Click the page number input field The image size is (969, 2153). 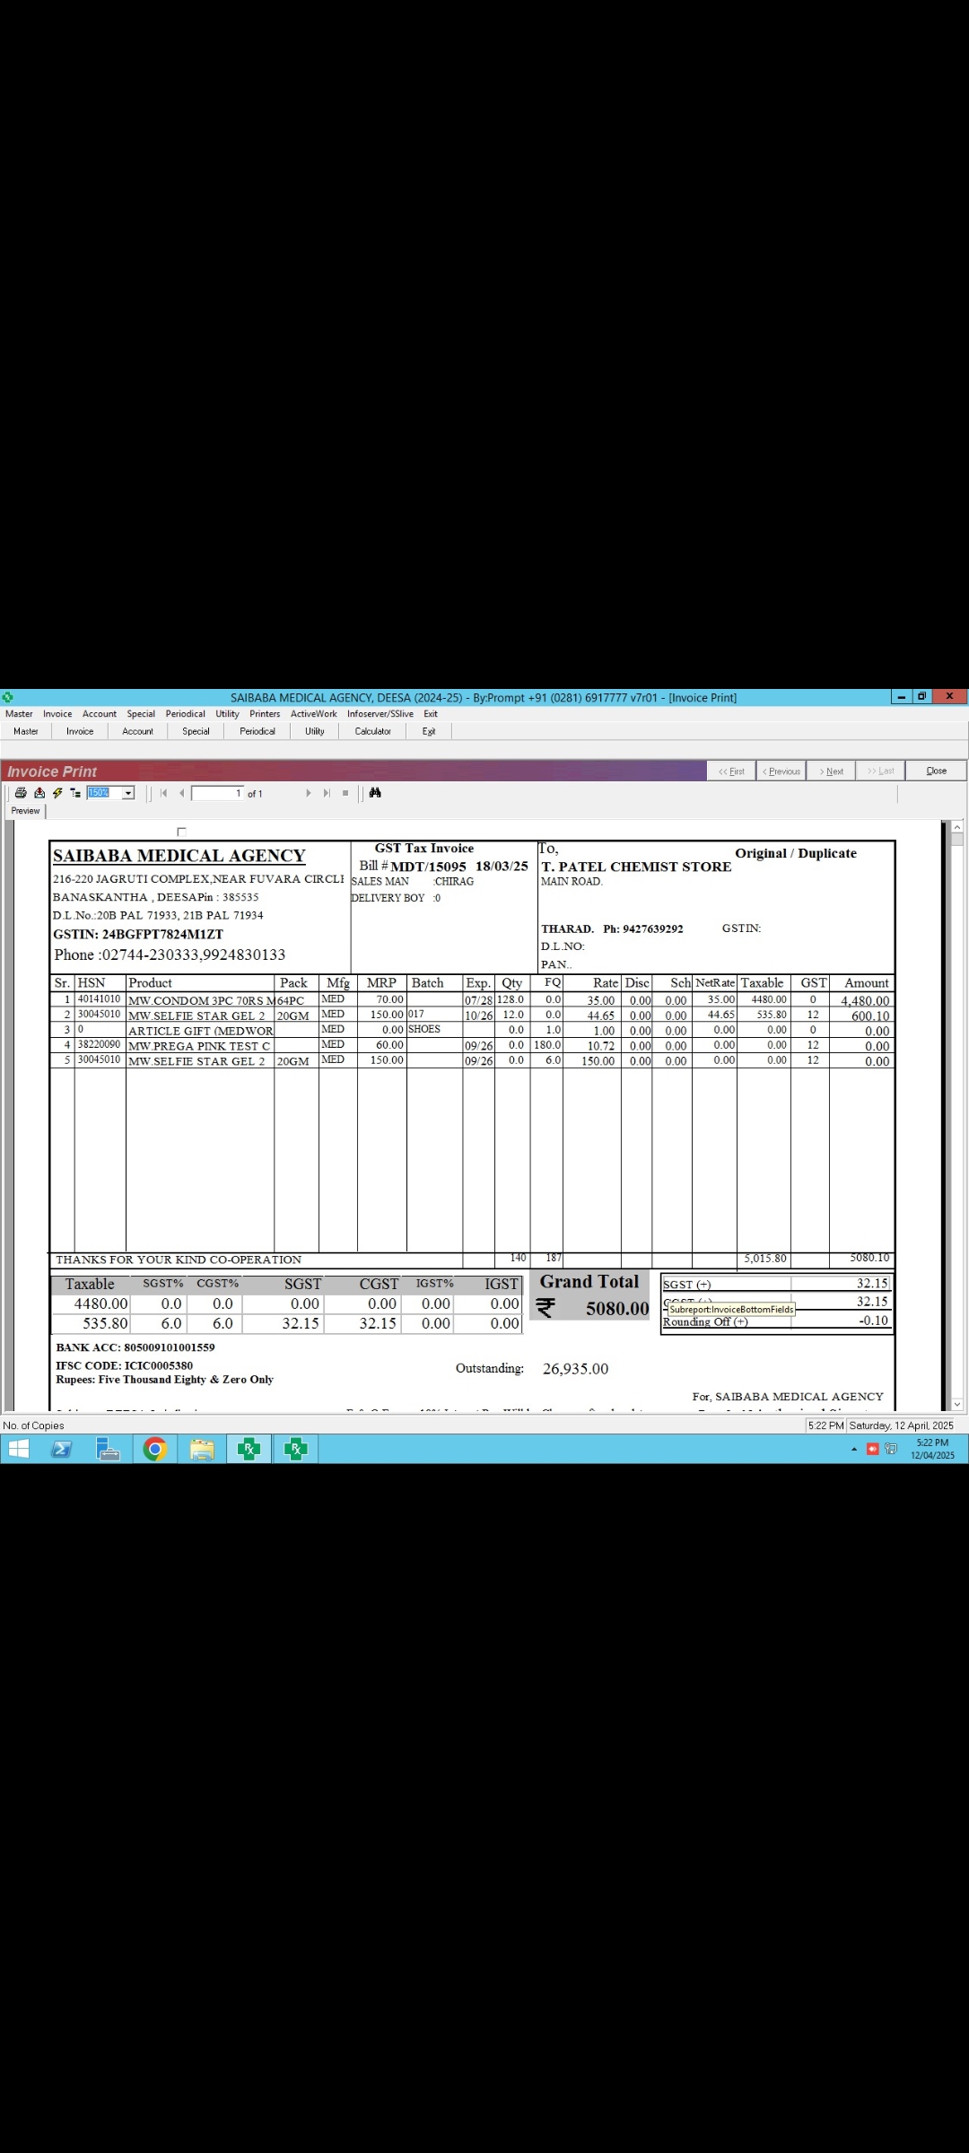coord(217,793)
